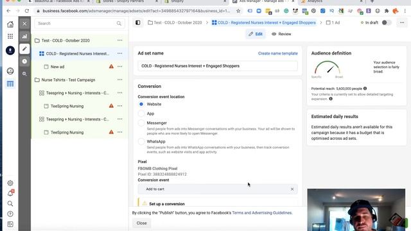Open options menu for Test - COLD - October 2020
The image size is (411, 231).
pos(120,40)
